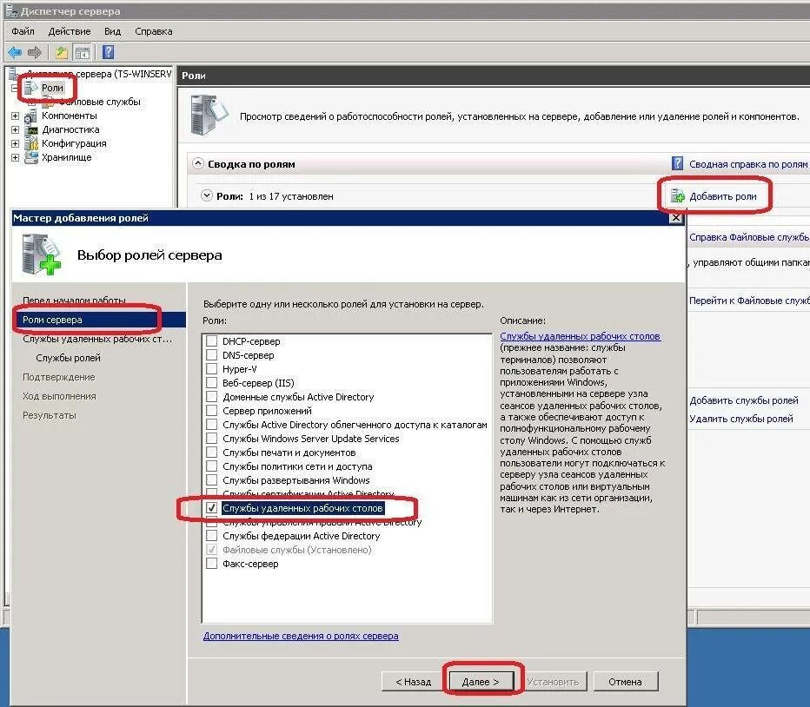Click the Back arrow toolbar icon
The width and height of the screenshot is (810, 707).
(x=15, y=52)
